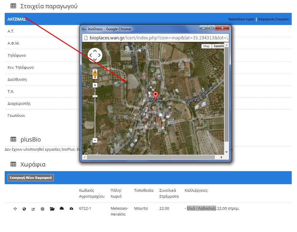Open the folder icon for field 6722-1
Viewport: 297px width, 232px height.
coord(52,209)
